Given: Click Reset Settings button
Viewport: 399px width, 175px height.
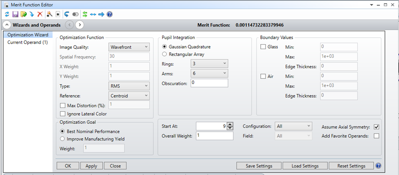Looking at the screenshot, I should coord(352,166).
